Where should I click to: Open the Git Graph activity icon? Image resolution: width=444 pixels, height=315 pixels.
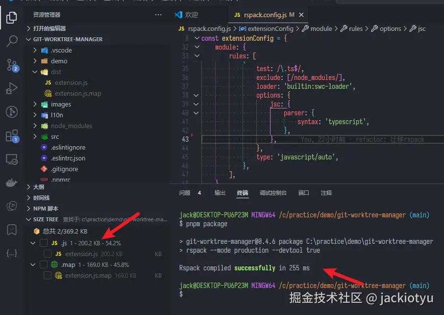point(12,112)
